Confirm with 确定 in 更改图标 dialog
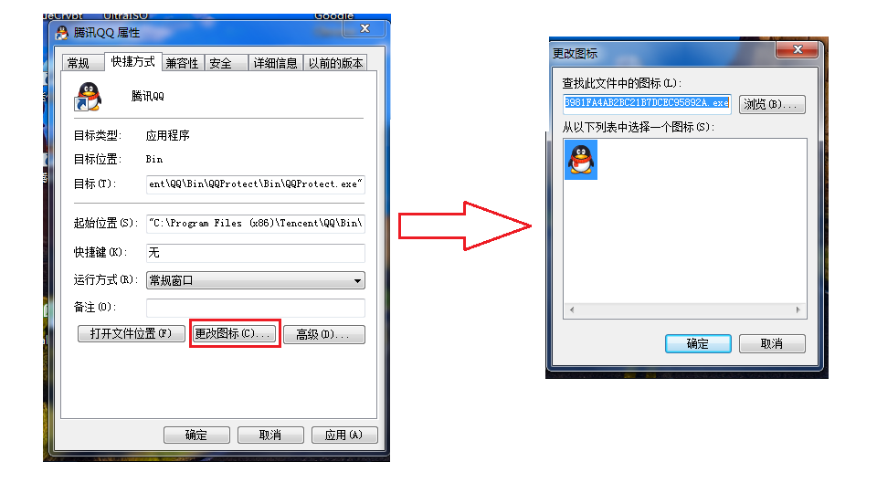Image resolution: width=877 pixels, height=493 pixels. [x=698, y=344]
